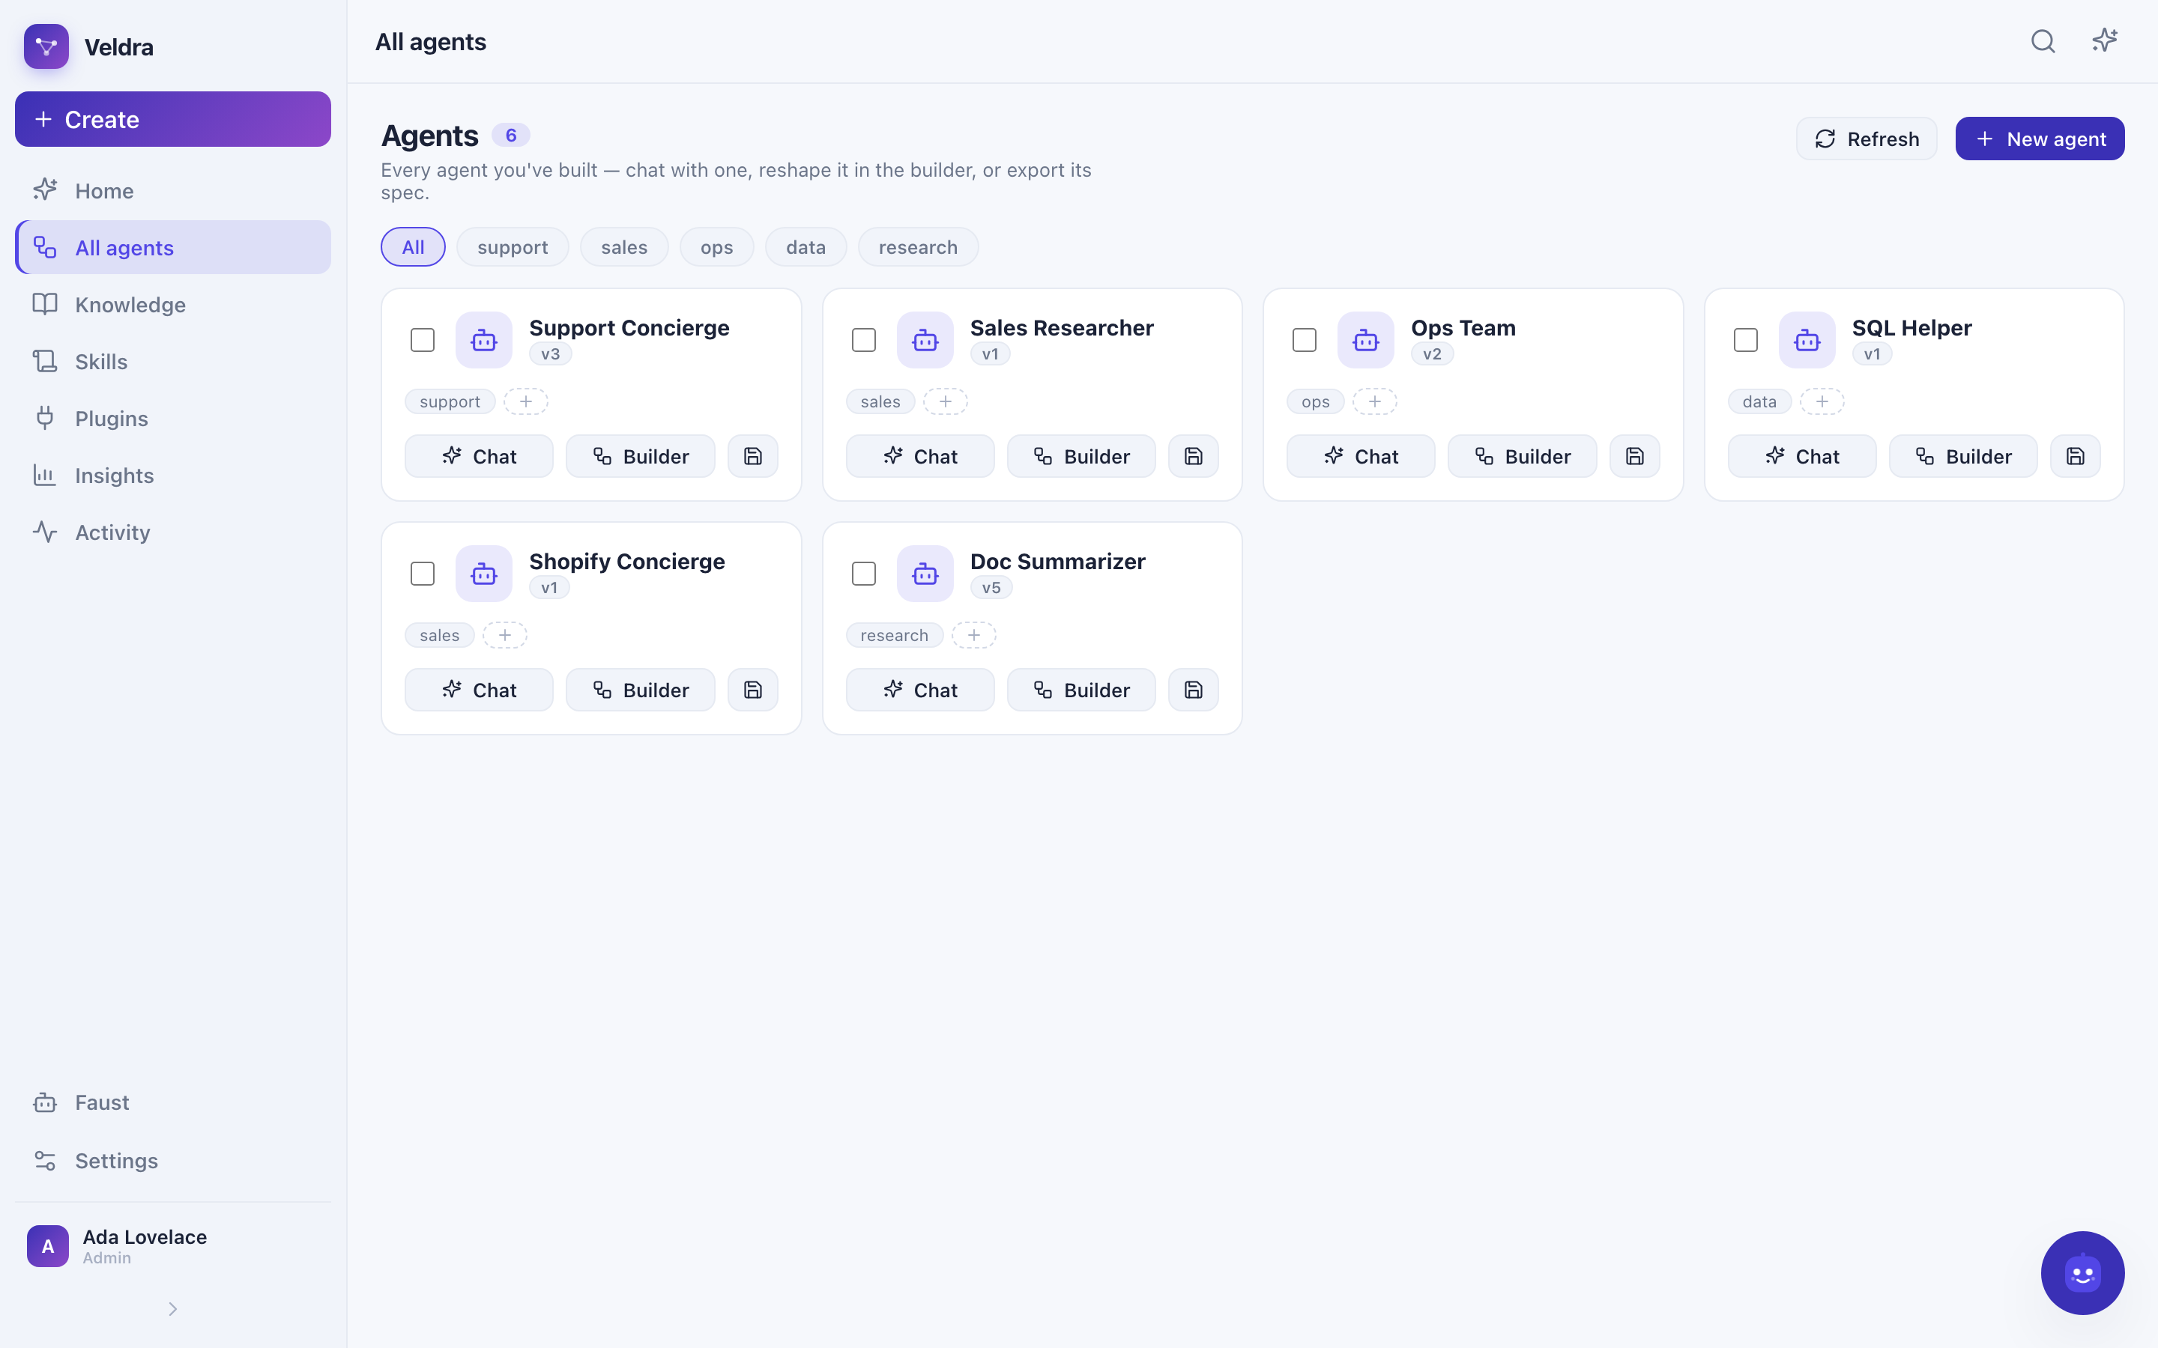Add a tag to Shopify Concierge
This screenshot has width=2158, height=1348.
coord(505,635)
